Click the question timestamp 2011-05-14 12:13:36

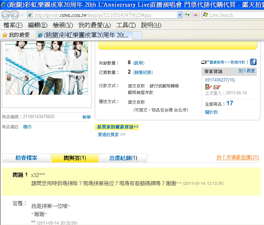[203, 184]
